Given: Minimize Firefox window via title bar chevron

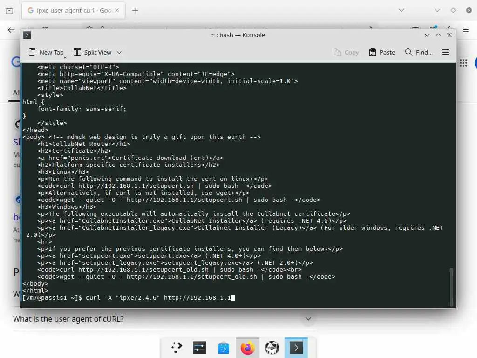Looking at the screenshot, I should pyautogui.click(x=437, y=10).
